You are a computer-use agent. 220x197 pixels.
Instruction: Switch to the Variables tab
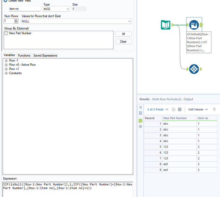pyautogui.click(x=9, y=55)
